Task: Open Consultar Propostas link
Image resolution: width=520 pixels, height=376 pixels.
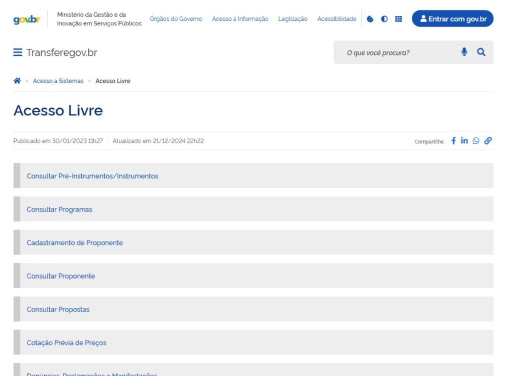Action: [x=58, y=309]
